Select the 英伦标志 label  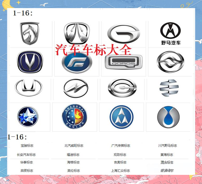click(74, 171)
